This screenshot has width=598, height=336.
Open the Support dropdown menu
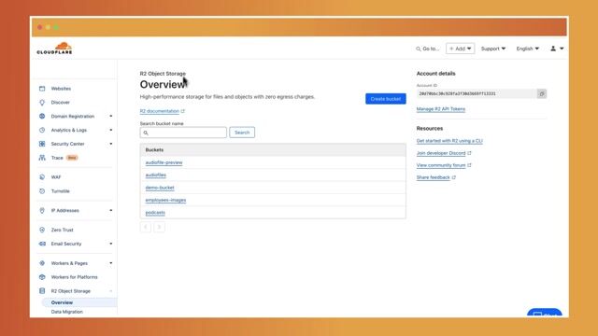pos(493,49)
